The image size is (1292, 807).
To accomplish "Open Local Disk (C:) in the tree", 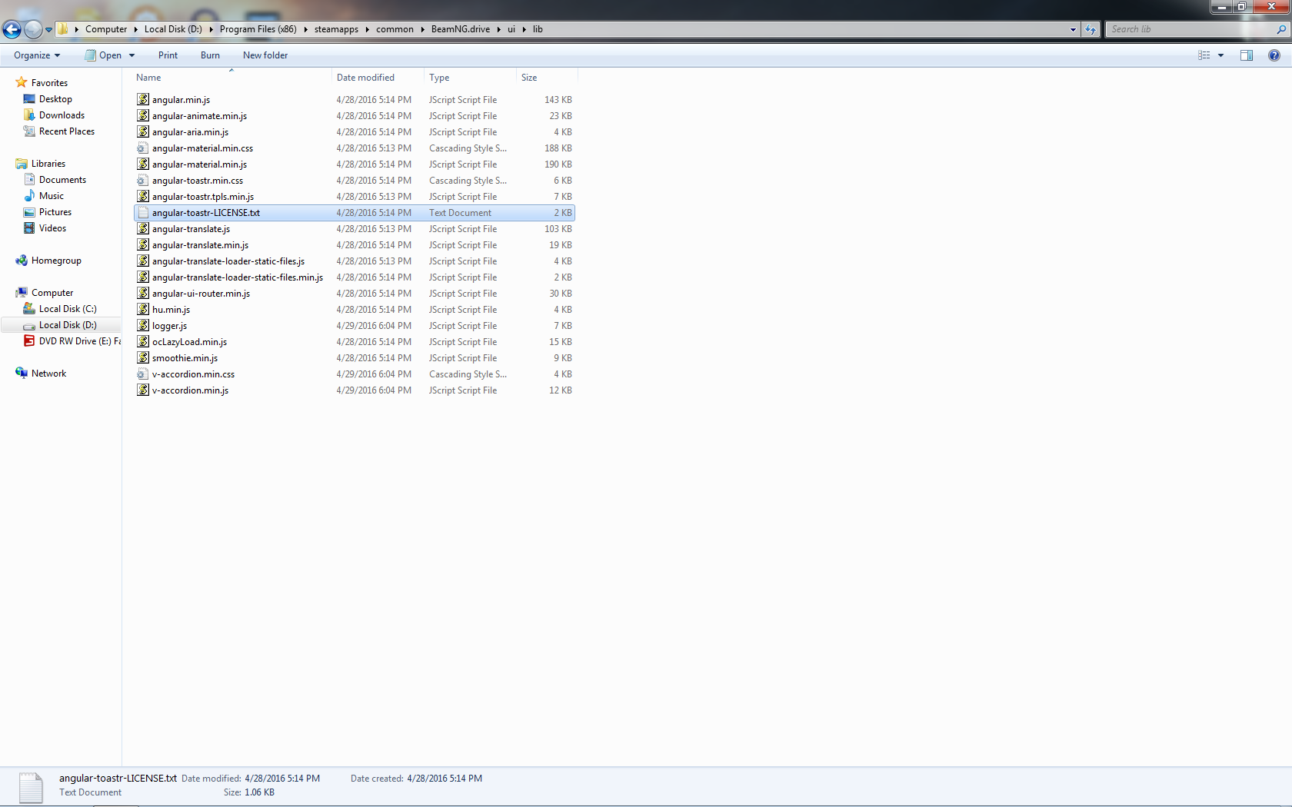I will (x=68, y=309).
